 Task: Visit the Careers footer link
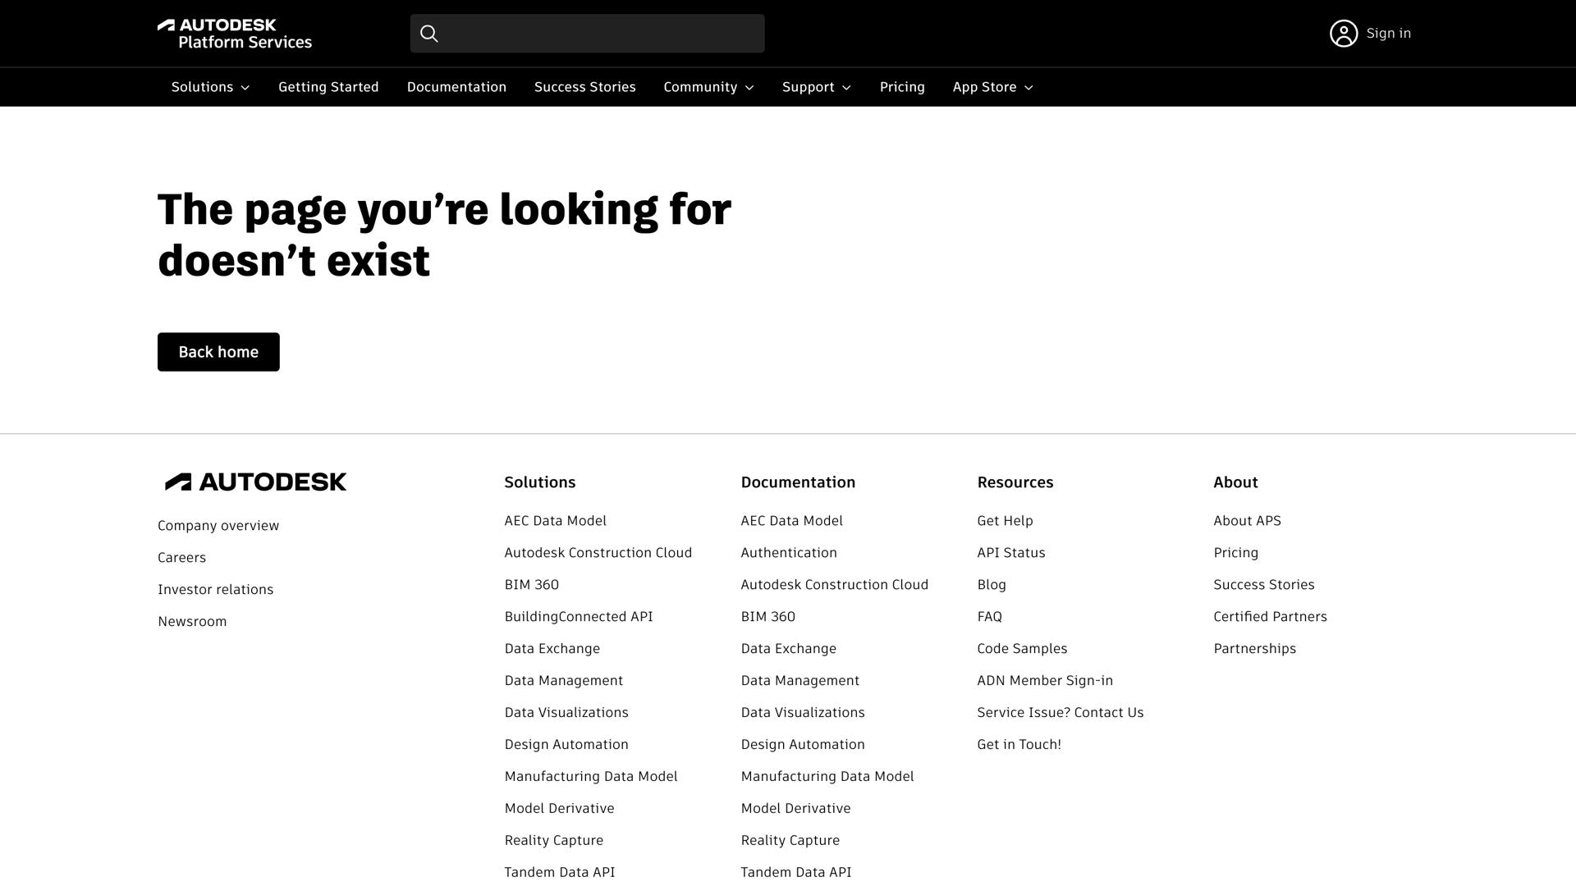click(x=181, y=558)
